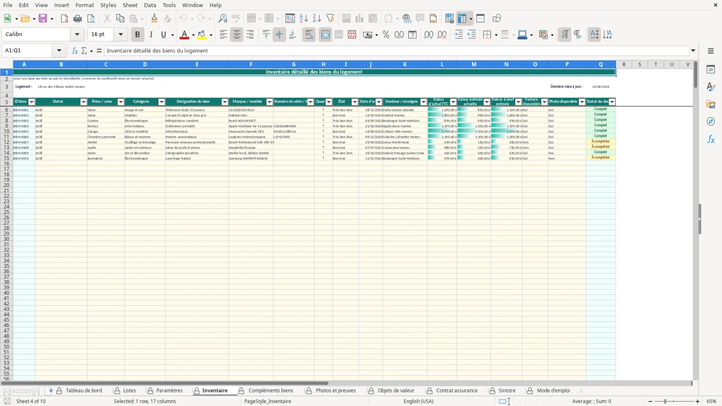This screenshot has width=722, height=406.
Task: Open Catégorie column filter dropdown
Action: click(162, 102)
